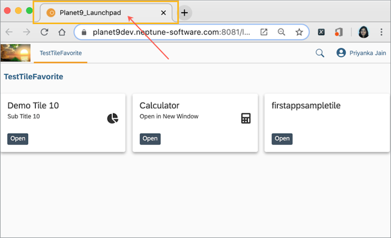
Task: Click the launchpad search magnifier icon
Action: pos(320,53)
